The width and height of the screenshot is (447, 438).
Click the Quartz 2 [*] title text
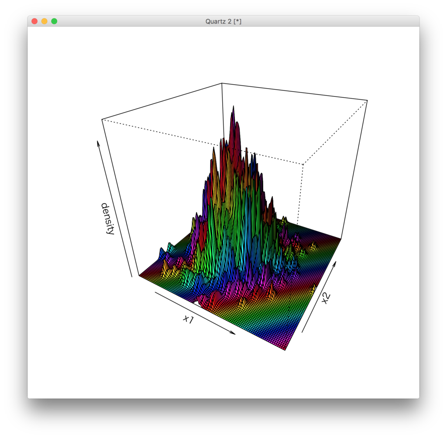(223, 22)
